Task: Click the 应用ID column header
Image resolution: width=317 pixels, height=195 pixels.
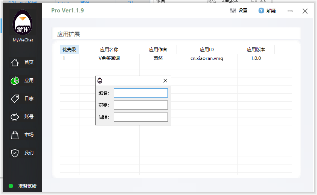Action: tap(207, 50)
